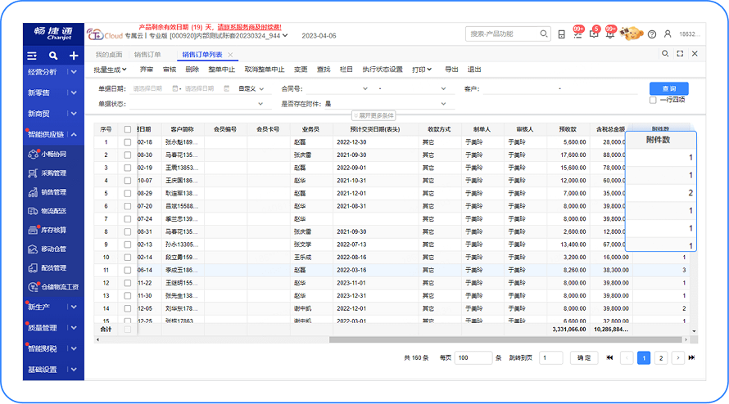Viewport: 729px width, 404px height.
Task: Click the fullscreen icon beside the tab bar
Action: click(x=680, y=54)
